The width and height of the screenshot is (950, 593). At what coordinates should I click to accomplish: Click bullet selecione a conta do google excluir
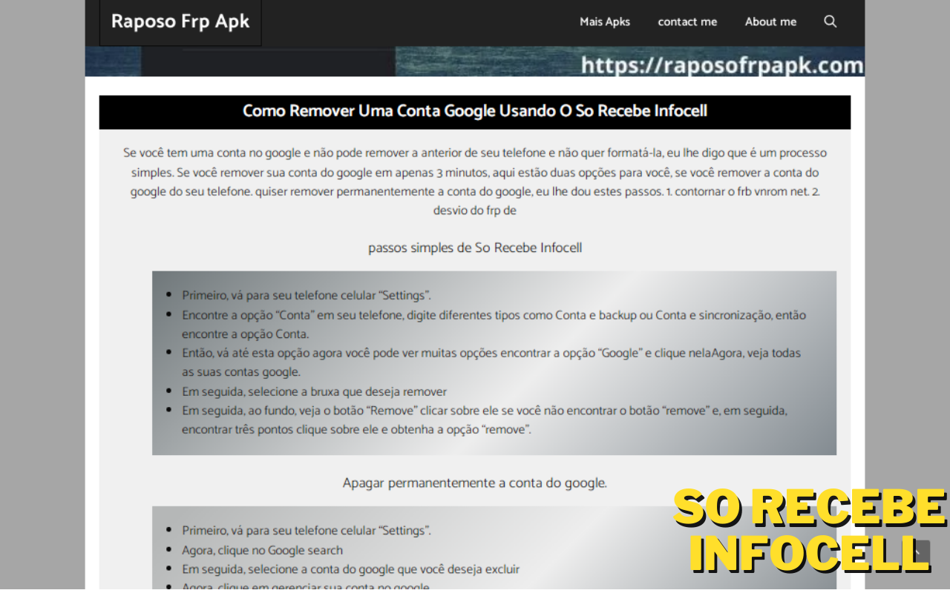(x=351, y=569)
